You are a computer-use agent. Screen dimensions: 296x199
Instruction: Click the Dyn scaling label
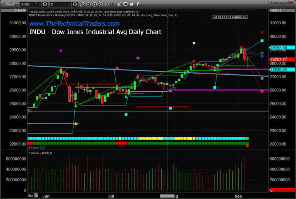click(30, 195)
